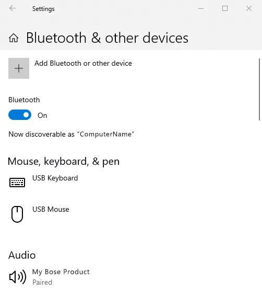The image size is (262, 291).
Task: Minimize the Settings window
Action: coord(201,8)
